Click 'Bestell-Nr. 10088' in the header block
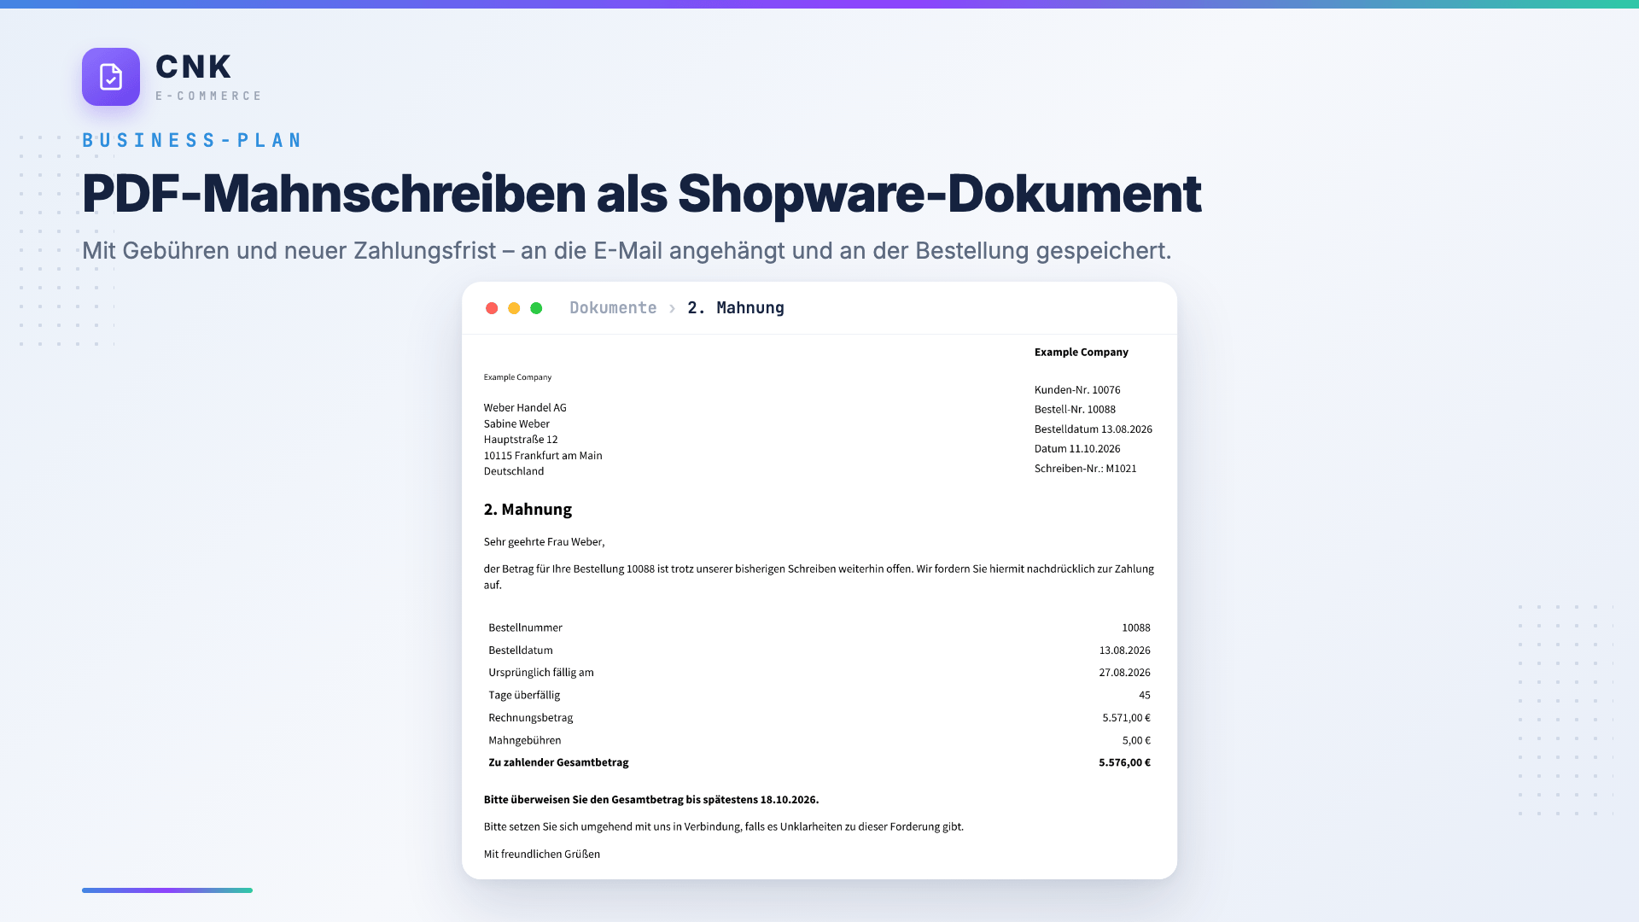Viewport: 1639px width, 922px height. (1075, 409)
